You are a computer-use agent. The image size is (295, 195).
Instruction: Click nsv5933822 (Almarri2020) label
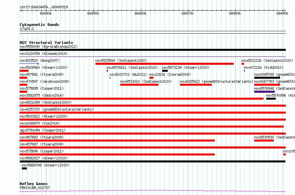[44, 116]
